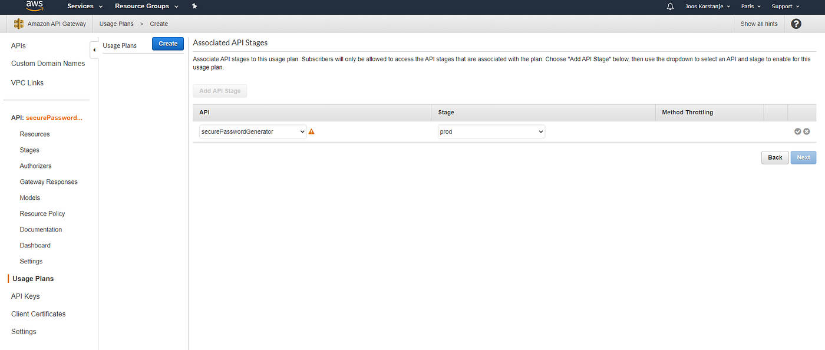This screenshot has width=825, height=350.
Task: Confirm the API stage with checkmark icon
Action: pyautogui.click(x=797, y=131)
